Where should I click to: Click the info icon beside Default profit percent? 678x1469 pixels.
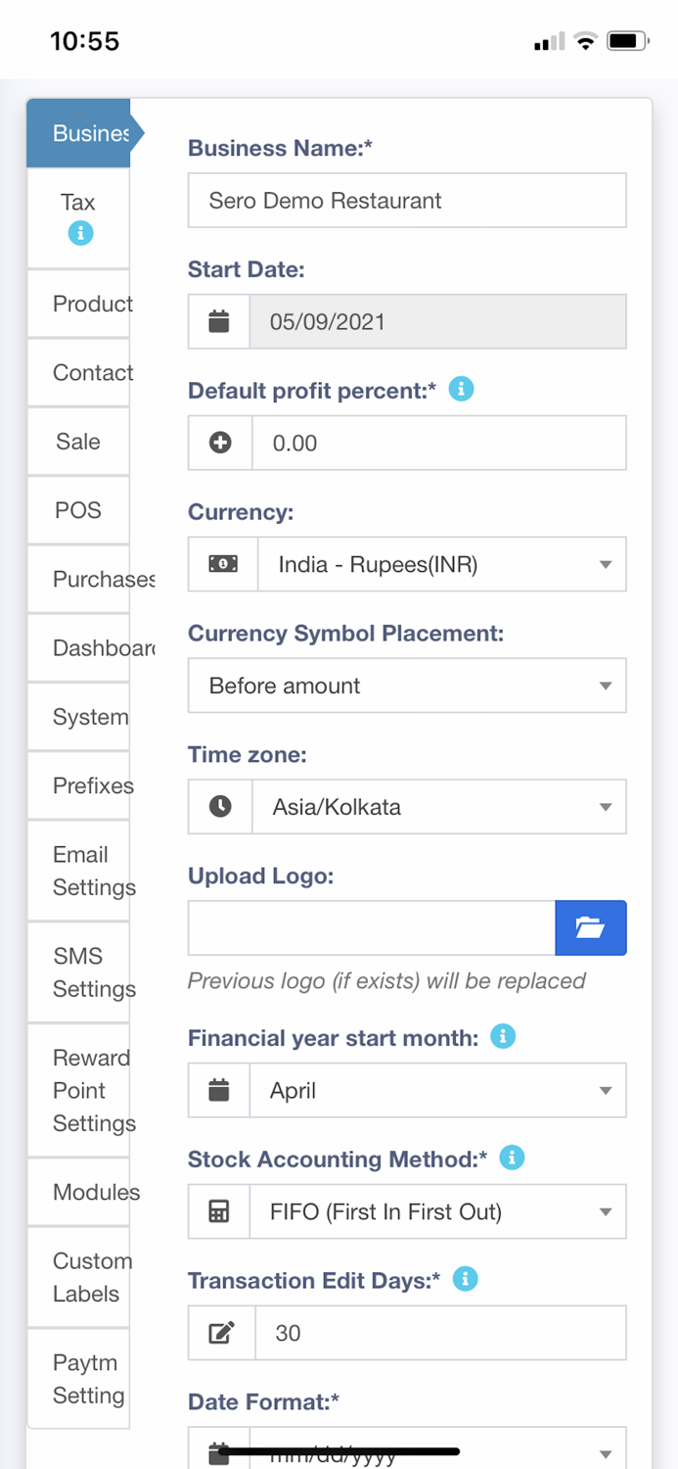tap(460, 388)
